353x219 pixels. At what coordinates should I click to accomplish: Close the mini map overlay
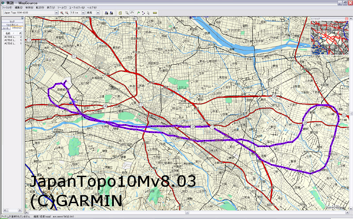point(347,19)
